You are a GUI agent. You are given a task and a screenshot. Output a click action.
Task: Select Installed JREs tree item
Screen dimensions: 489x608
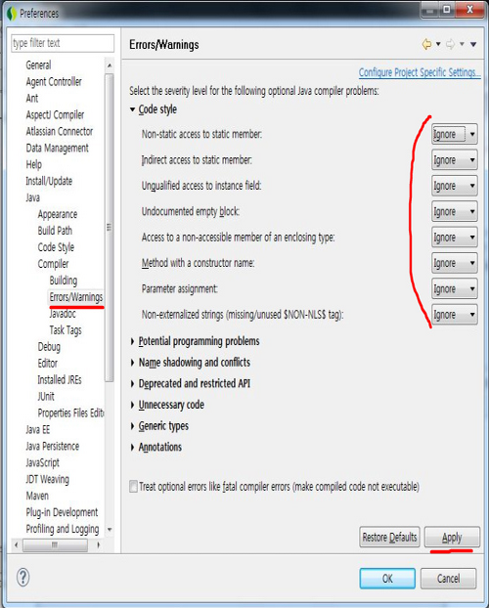pos(60,380)
